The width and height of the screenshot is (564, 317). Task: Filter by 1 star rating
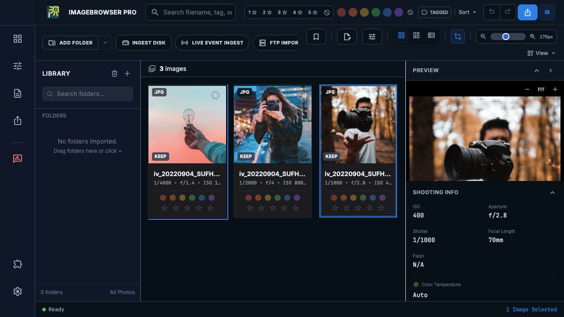pos(252,12)
